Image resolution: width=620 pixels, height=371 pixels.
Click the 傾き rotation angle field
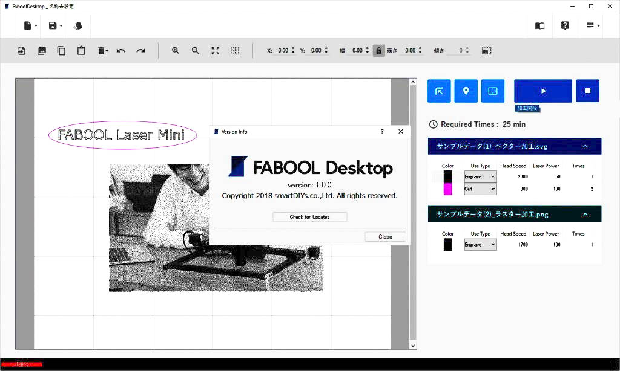click(459, 51)
